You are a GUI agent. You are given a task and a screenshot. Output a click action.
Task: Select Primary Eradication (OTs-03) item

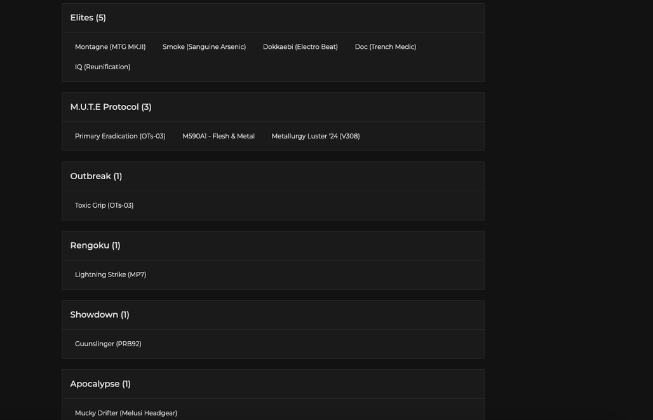(x=120, y=136)
